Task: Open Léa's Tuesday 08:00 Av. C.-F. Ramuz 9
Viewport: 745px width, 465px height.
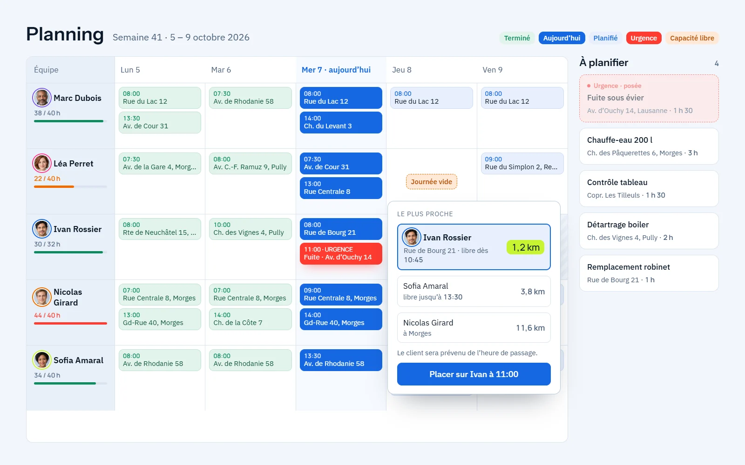Action: coord(251,163)
